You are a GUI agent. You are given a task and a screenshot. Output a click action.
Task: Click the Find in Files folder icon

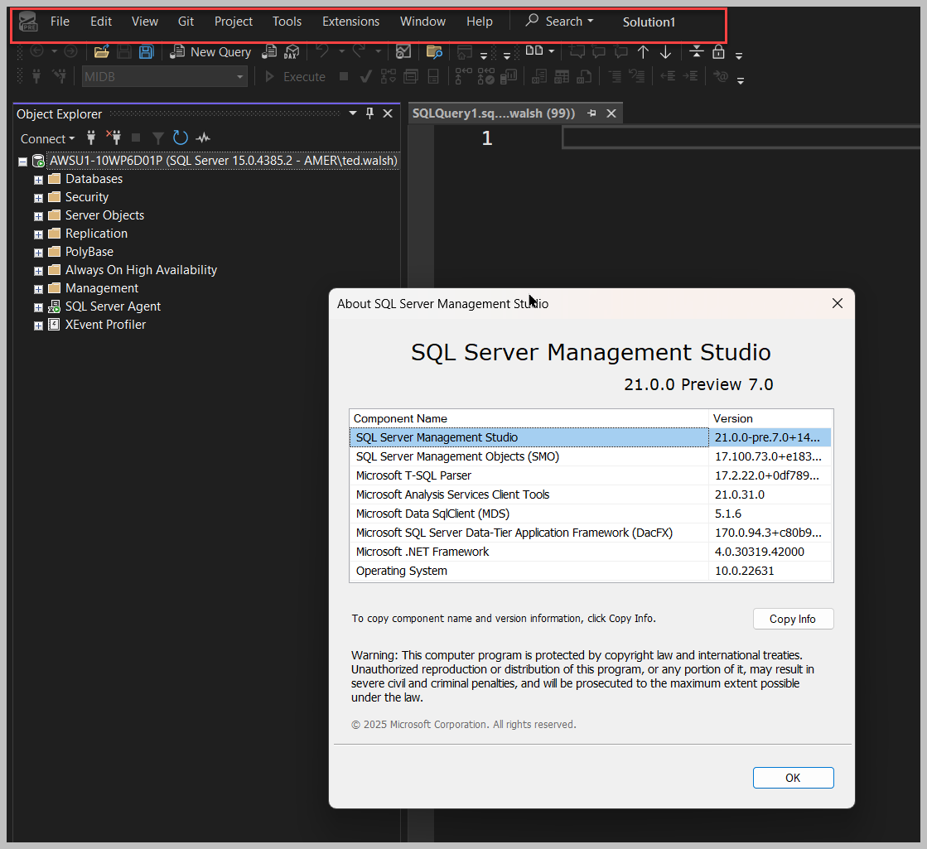(435, 52)
